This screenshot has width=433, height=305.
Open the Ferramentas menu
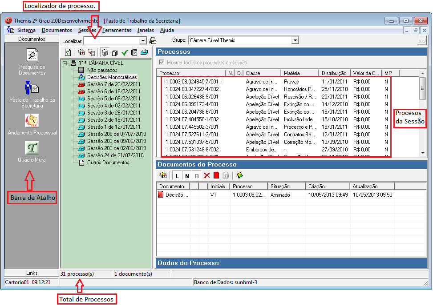tap(117, 30)
